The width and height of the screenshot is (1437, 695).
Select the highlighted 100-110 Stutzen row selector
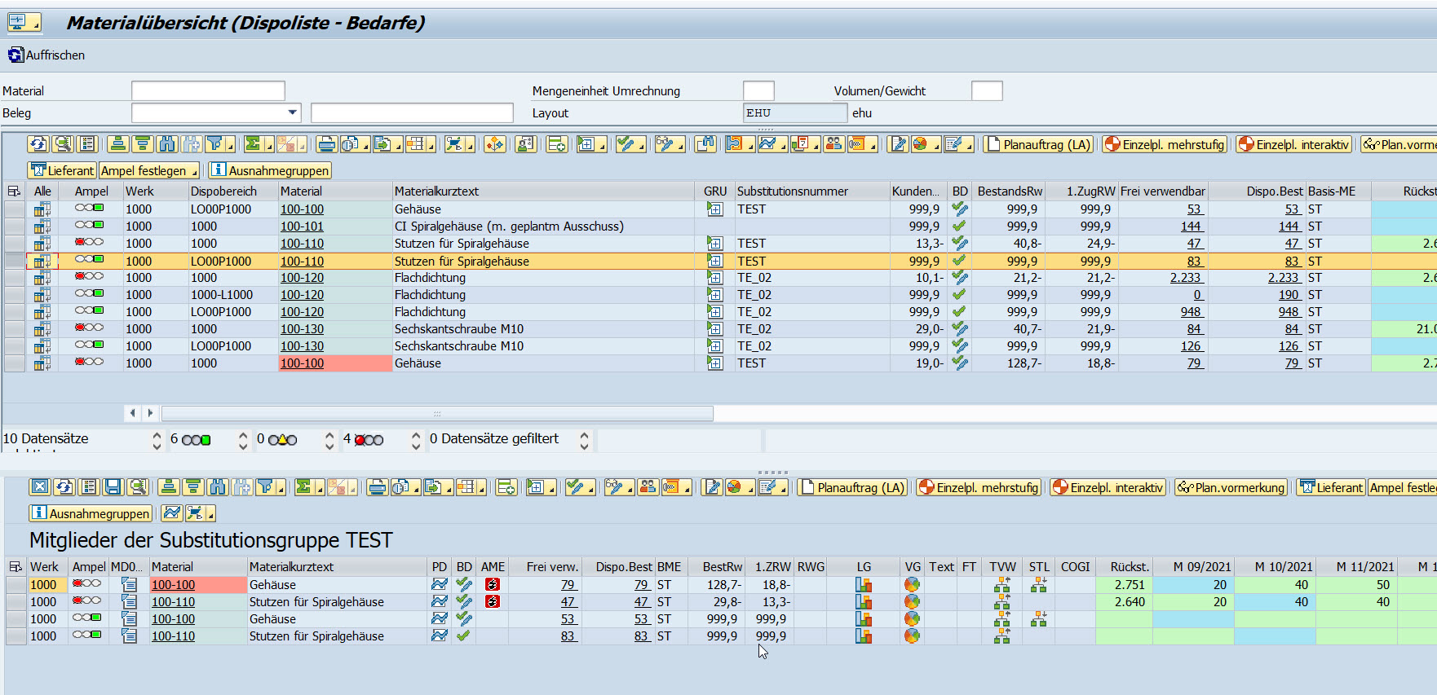(x=14, y=262)
